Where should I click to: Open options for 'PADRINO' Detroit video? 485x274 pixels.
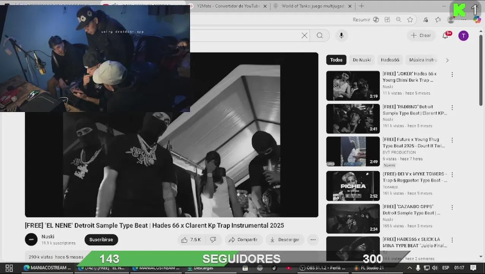tap(452, 108)
